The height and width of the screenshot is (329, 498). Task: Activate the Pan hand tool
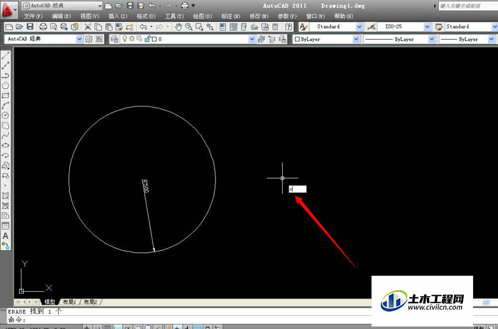point(178,27)
